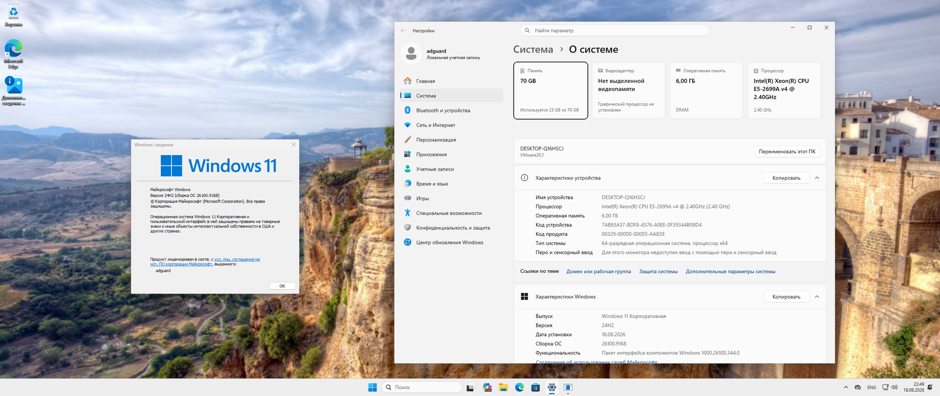Select Персонализация menu item
Viewport: 940px width, 396px height.
(x=451, y=139)
